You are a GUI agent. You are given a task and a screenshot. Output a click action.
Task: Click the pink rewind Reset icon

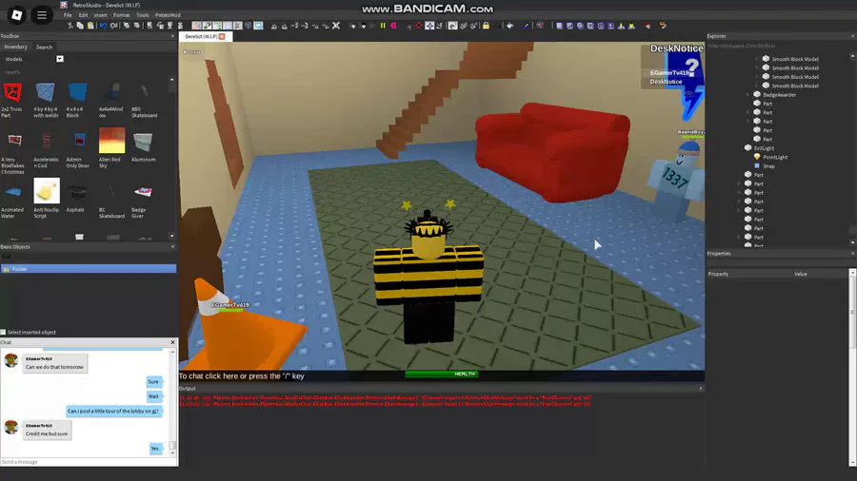pyautogui.click(x=393, y=26)
